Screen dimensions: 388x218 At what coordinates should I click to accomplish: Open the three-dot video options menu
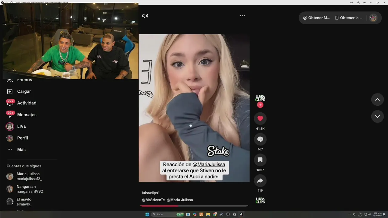point(242,16)
